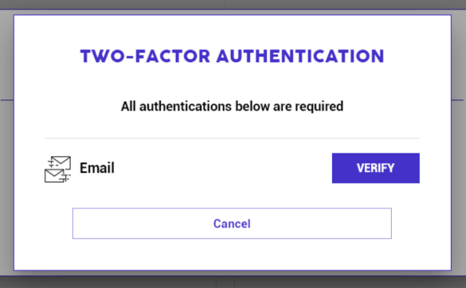Cancel the two-factor authentication dialog
The image size is (466, 288).
[x=232, y=224]
